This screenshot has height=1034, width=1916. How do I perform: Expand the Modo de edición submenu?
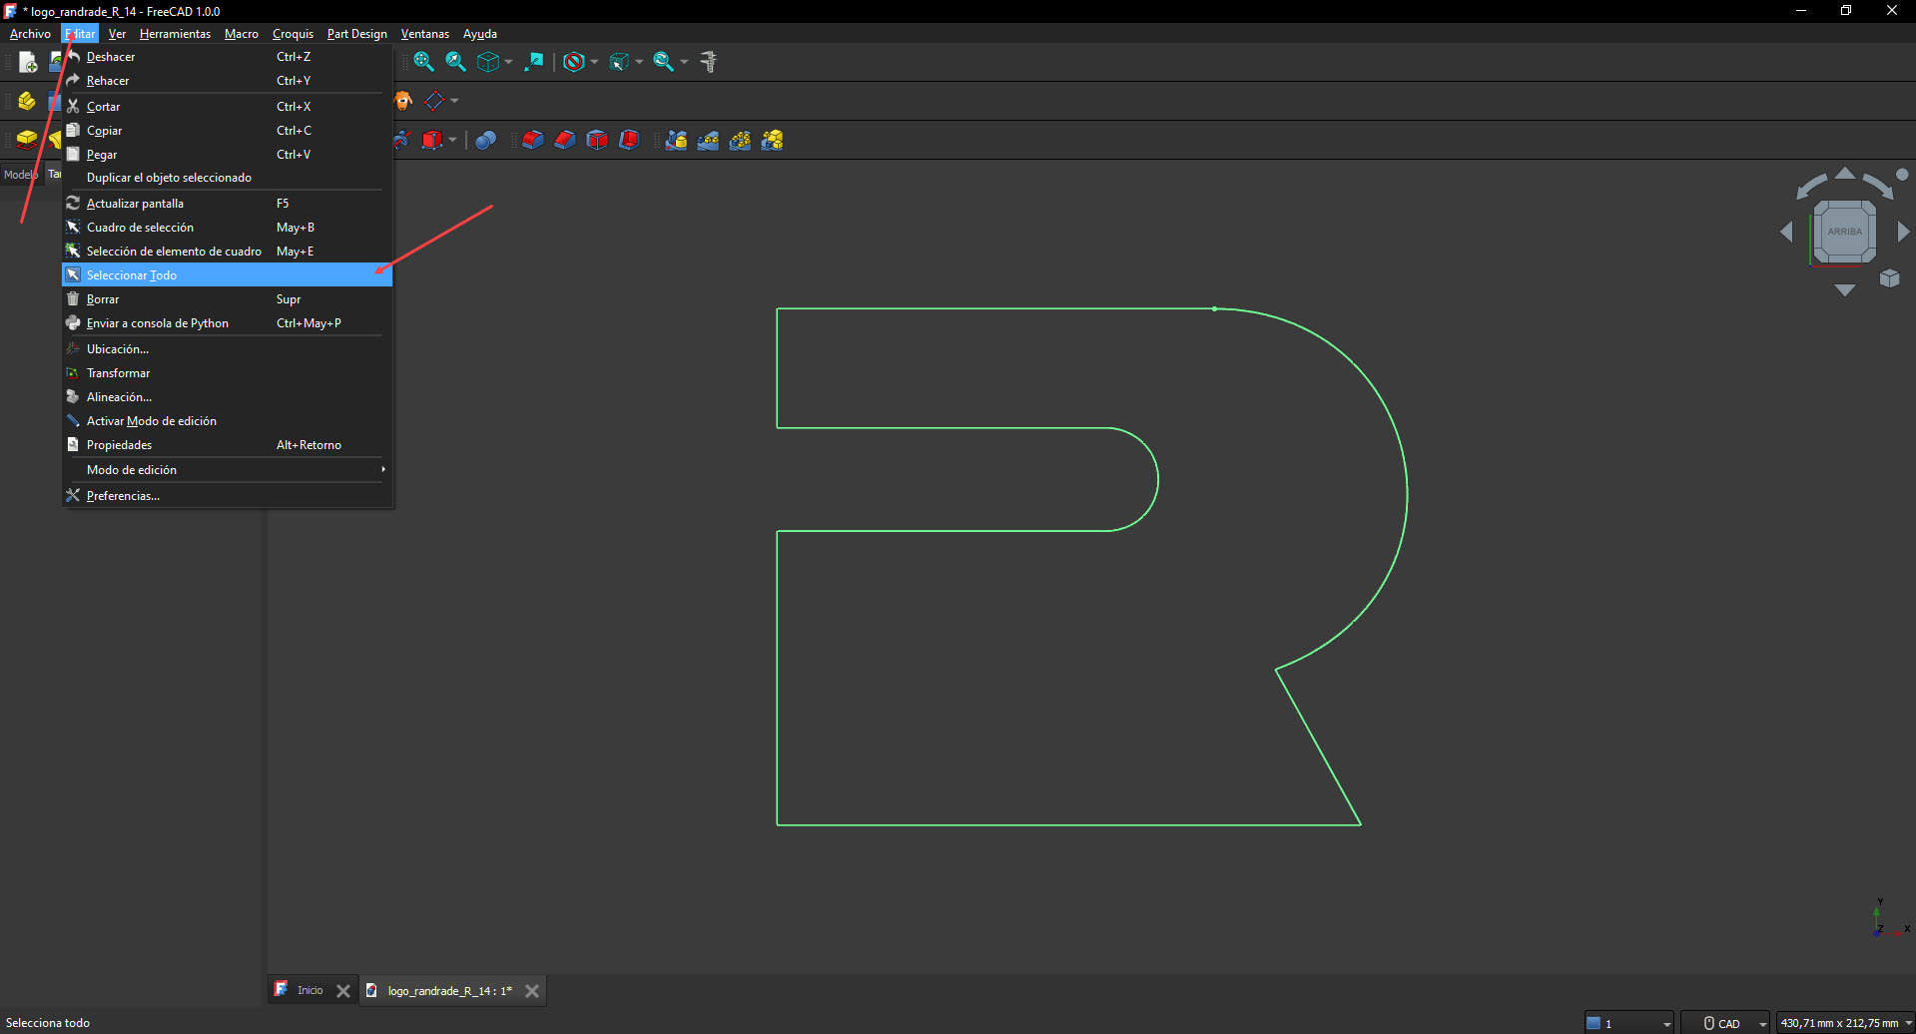pyautogui.click(x=227, y=470)
